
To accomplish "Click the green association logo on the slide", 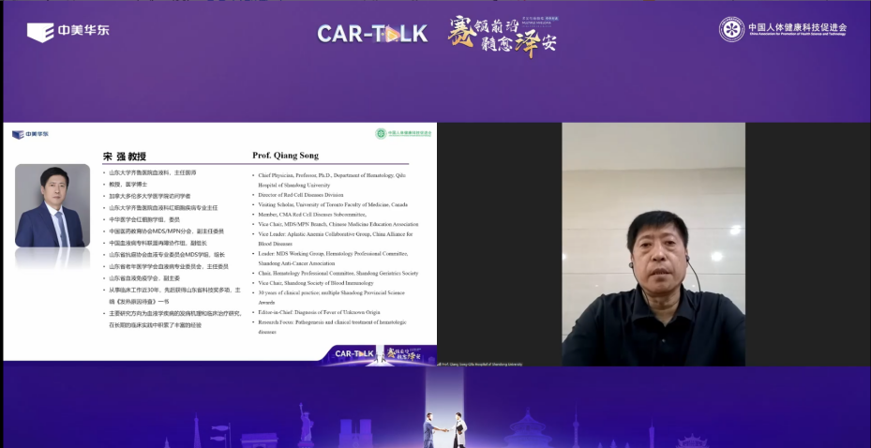I will [404, 133].
